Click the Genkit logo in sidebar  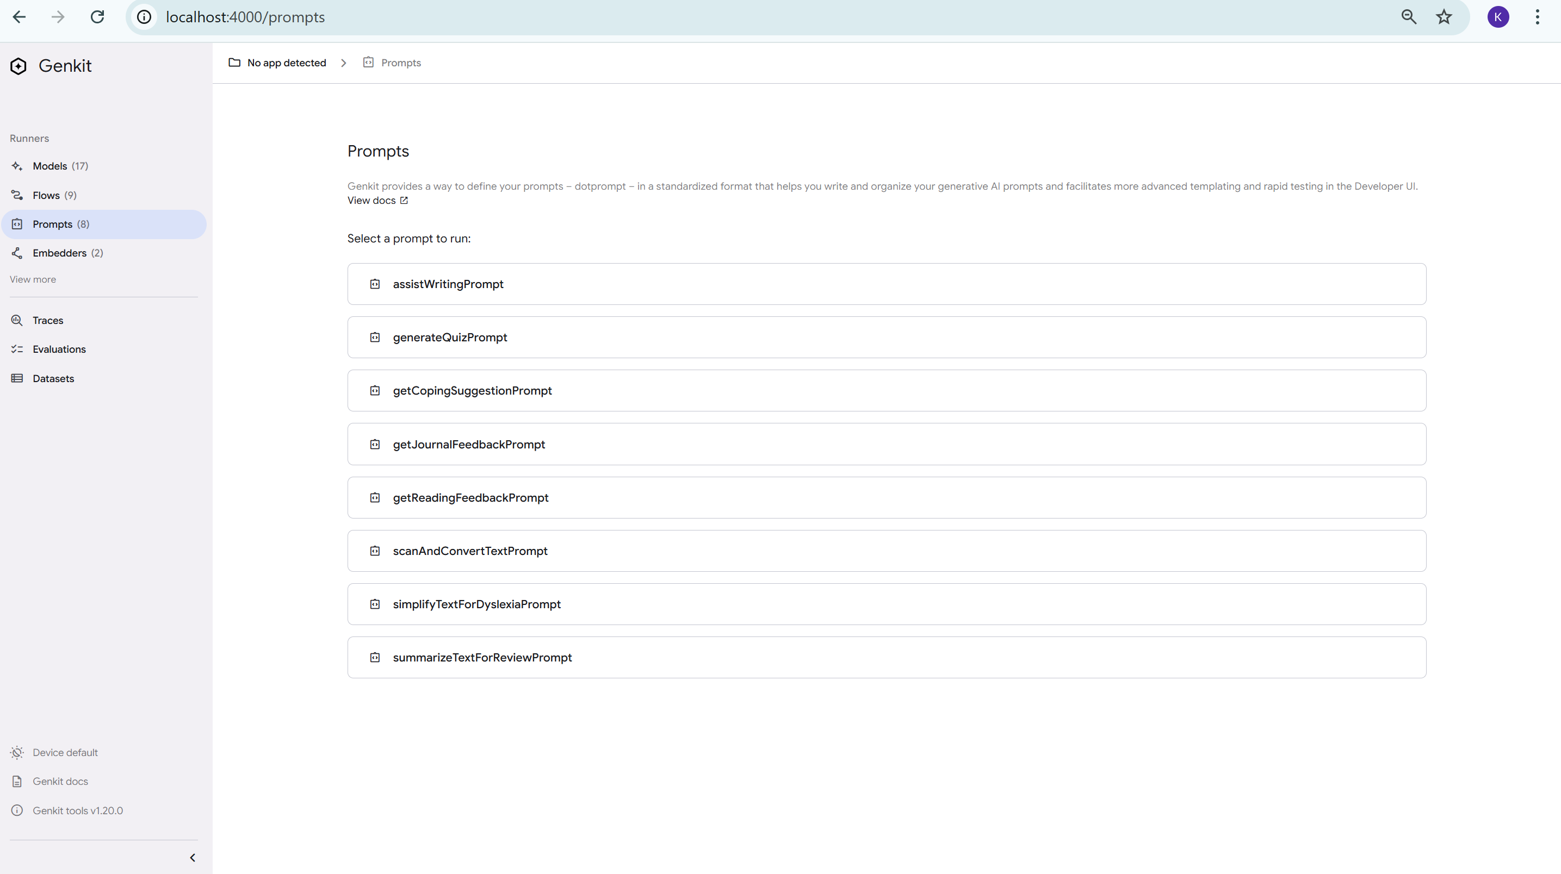pyautogui.click(x=18, y=66)
